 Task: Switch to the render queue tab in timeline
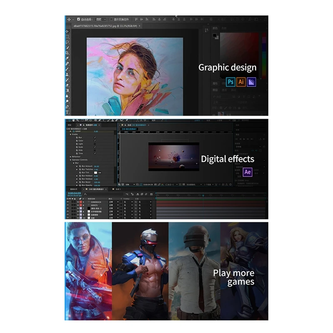click(74, 189)
